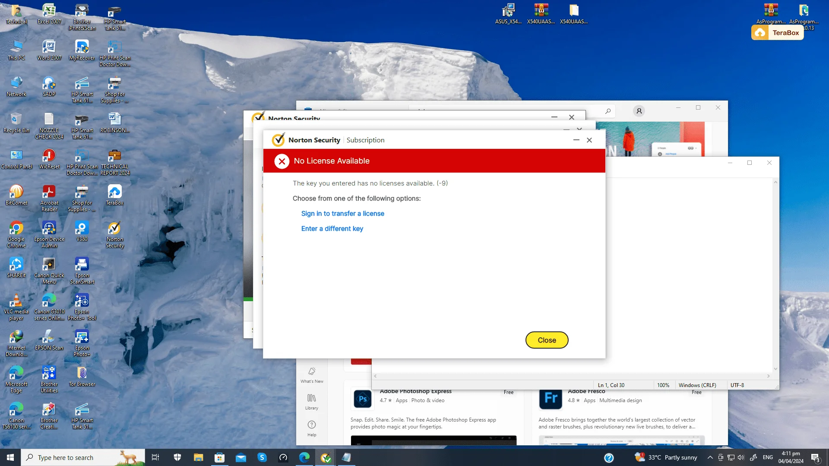Click Windows (CRLF) in Notepad status bar
The image size is (829, 466).
coord(697,385)
